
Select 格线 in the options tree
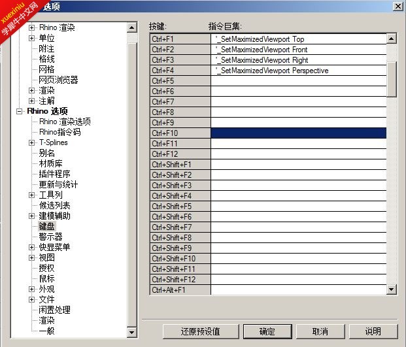[x=46, y=59]
